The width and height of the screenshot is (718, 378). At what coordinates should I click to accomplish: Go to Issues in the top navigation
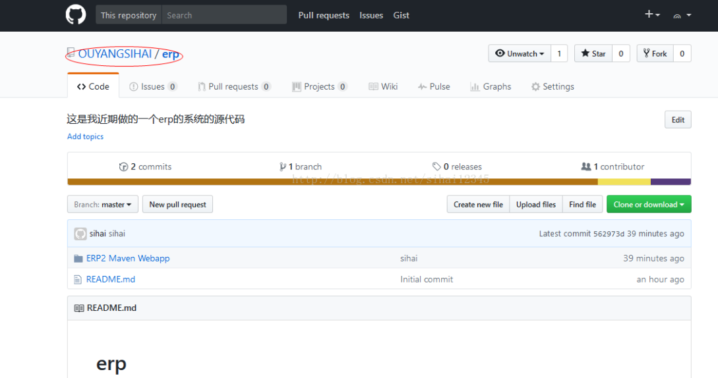click(371, 15)
